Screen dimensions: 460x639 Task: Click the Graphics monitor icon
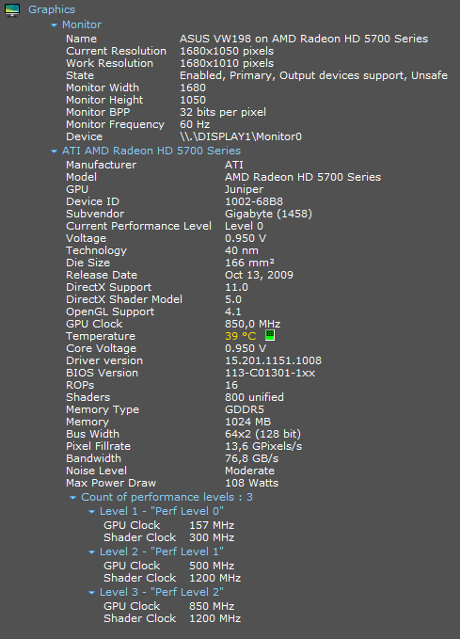12,9
